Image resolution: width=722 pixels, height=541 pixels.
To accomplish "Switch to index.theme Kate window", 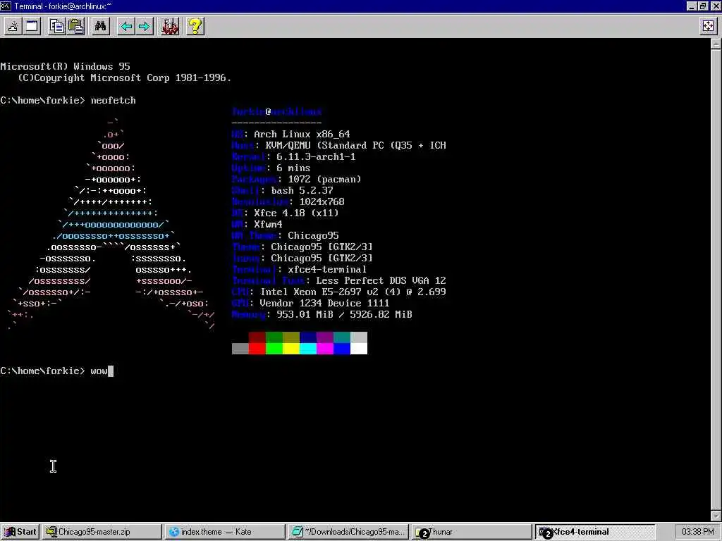I will click(225, 532).
